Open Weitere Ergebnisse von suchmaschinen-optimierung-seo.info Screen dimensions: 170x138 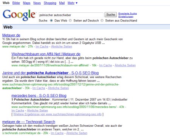(x=57, y=114)
